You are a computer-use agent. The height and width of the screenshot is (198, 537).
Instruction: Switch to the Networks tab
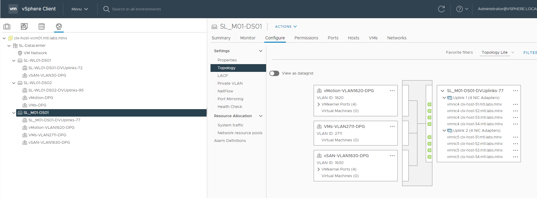[397, 38]
